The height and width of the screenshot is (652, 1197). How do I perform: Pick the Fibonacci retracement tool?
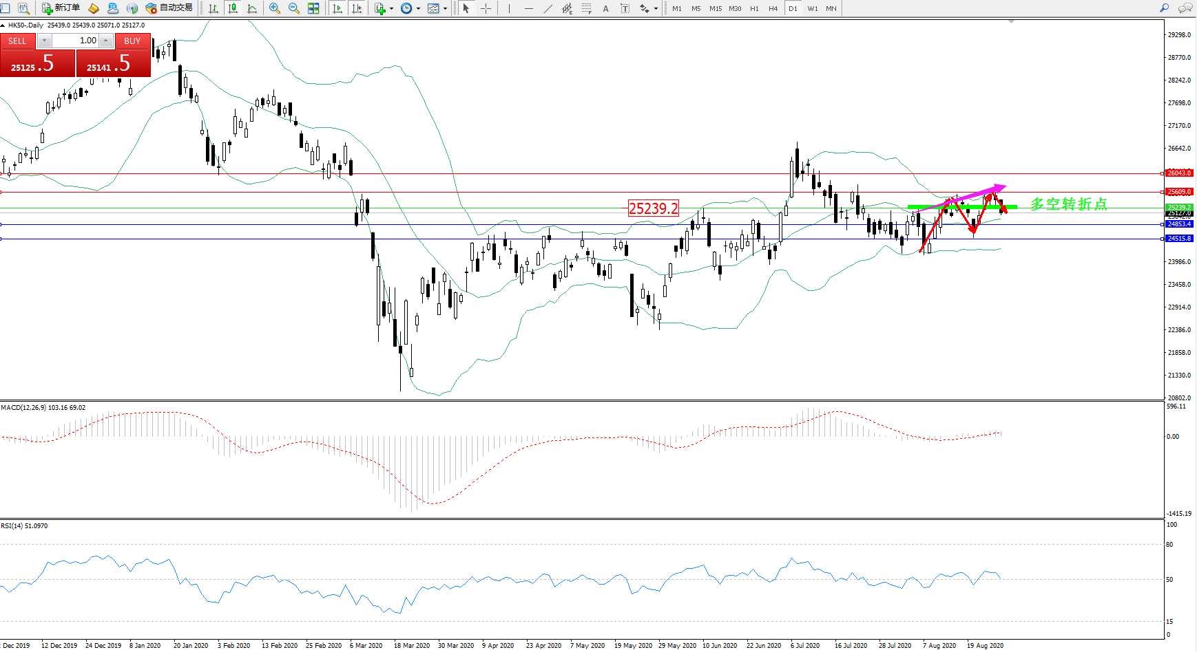click(586, 8)
